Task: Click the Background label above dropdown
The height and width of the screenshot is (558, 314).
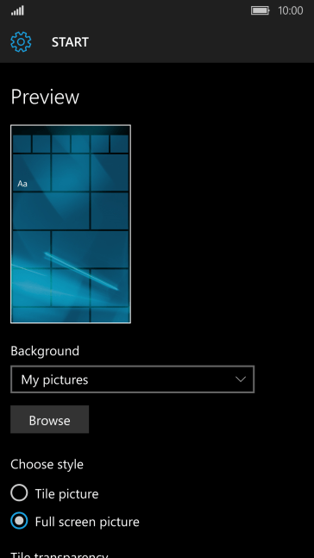Action: [x=45, y=351]
